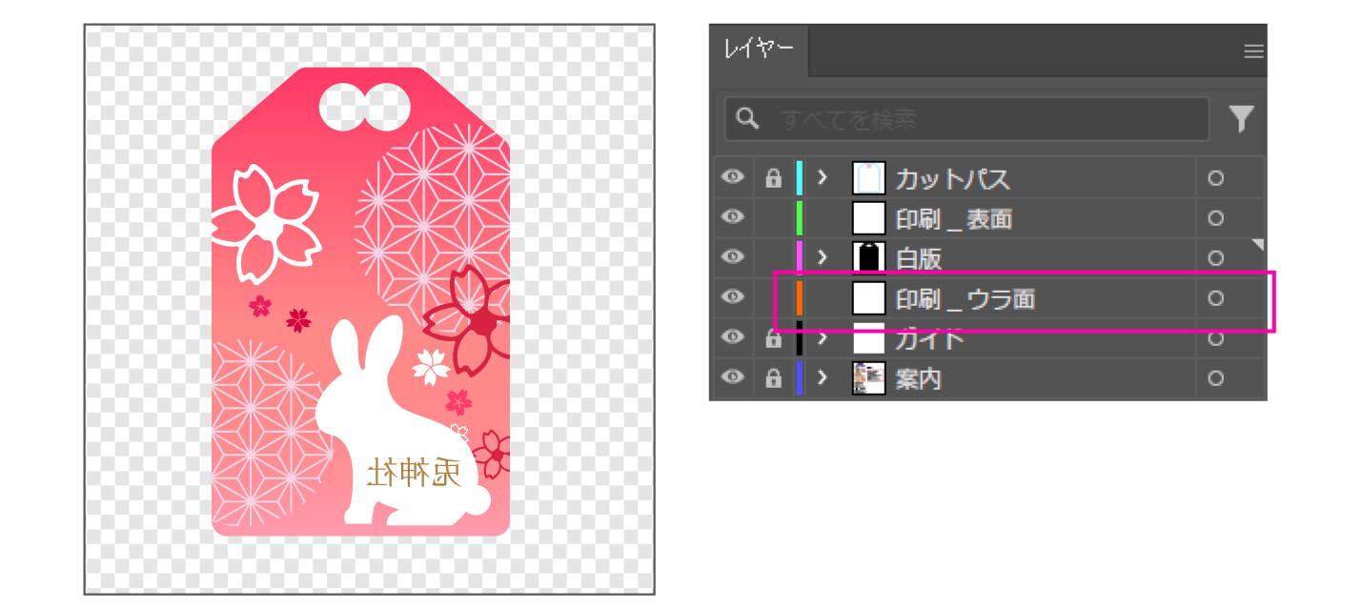The height and width of the screenshot is (610, 1363).
Task: Select the レイヤー panel tab
Action: click(759, 51)
